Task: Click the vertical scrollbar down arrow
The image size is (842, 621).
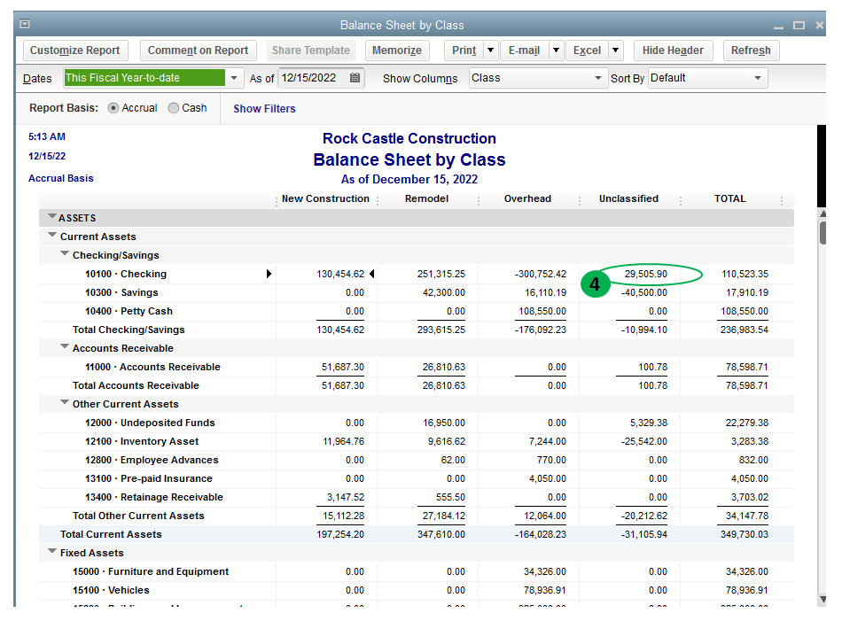Action: click(822, 599)
